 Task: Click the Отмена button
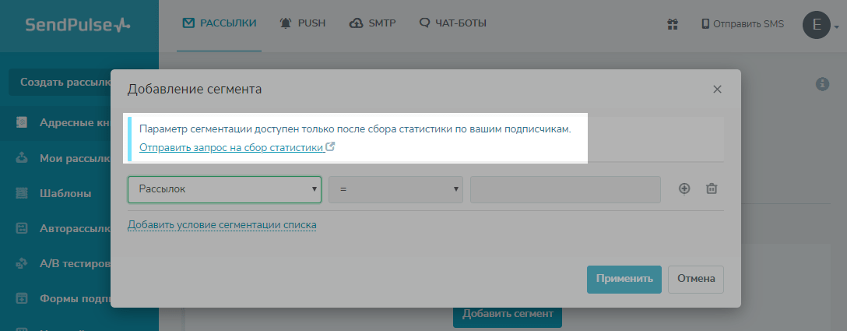tap(695, 279)
